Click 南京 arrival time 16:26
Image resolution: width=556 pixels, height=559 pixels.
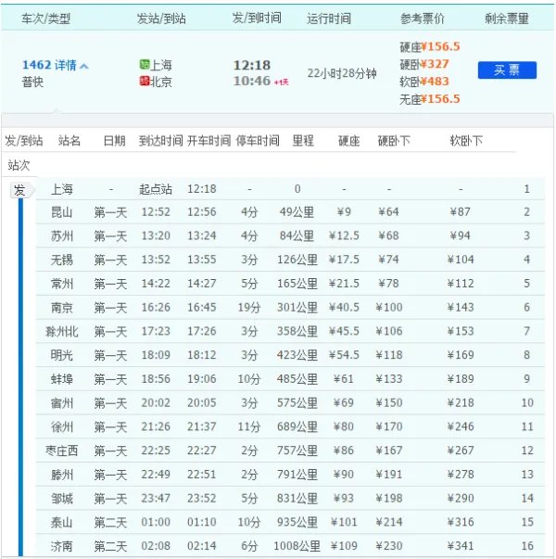point(156,308)
